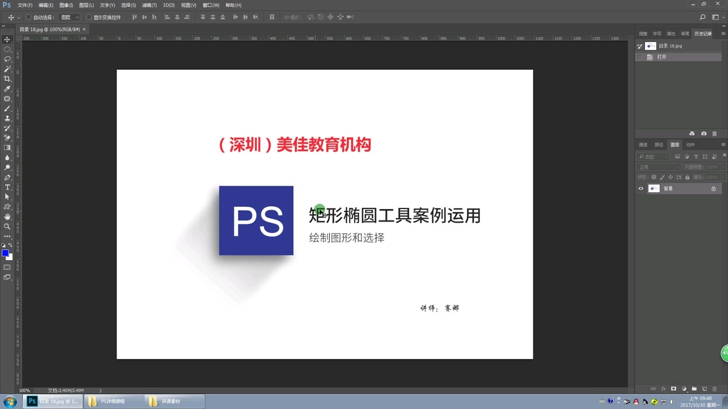This screenshot has height=409, width=728.
Task: Click the Add layer mask icon
Action: click(673, 389)
